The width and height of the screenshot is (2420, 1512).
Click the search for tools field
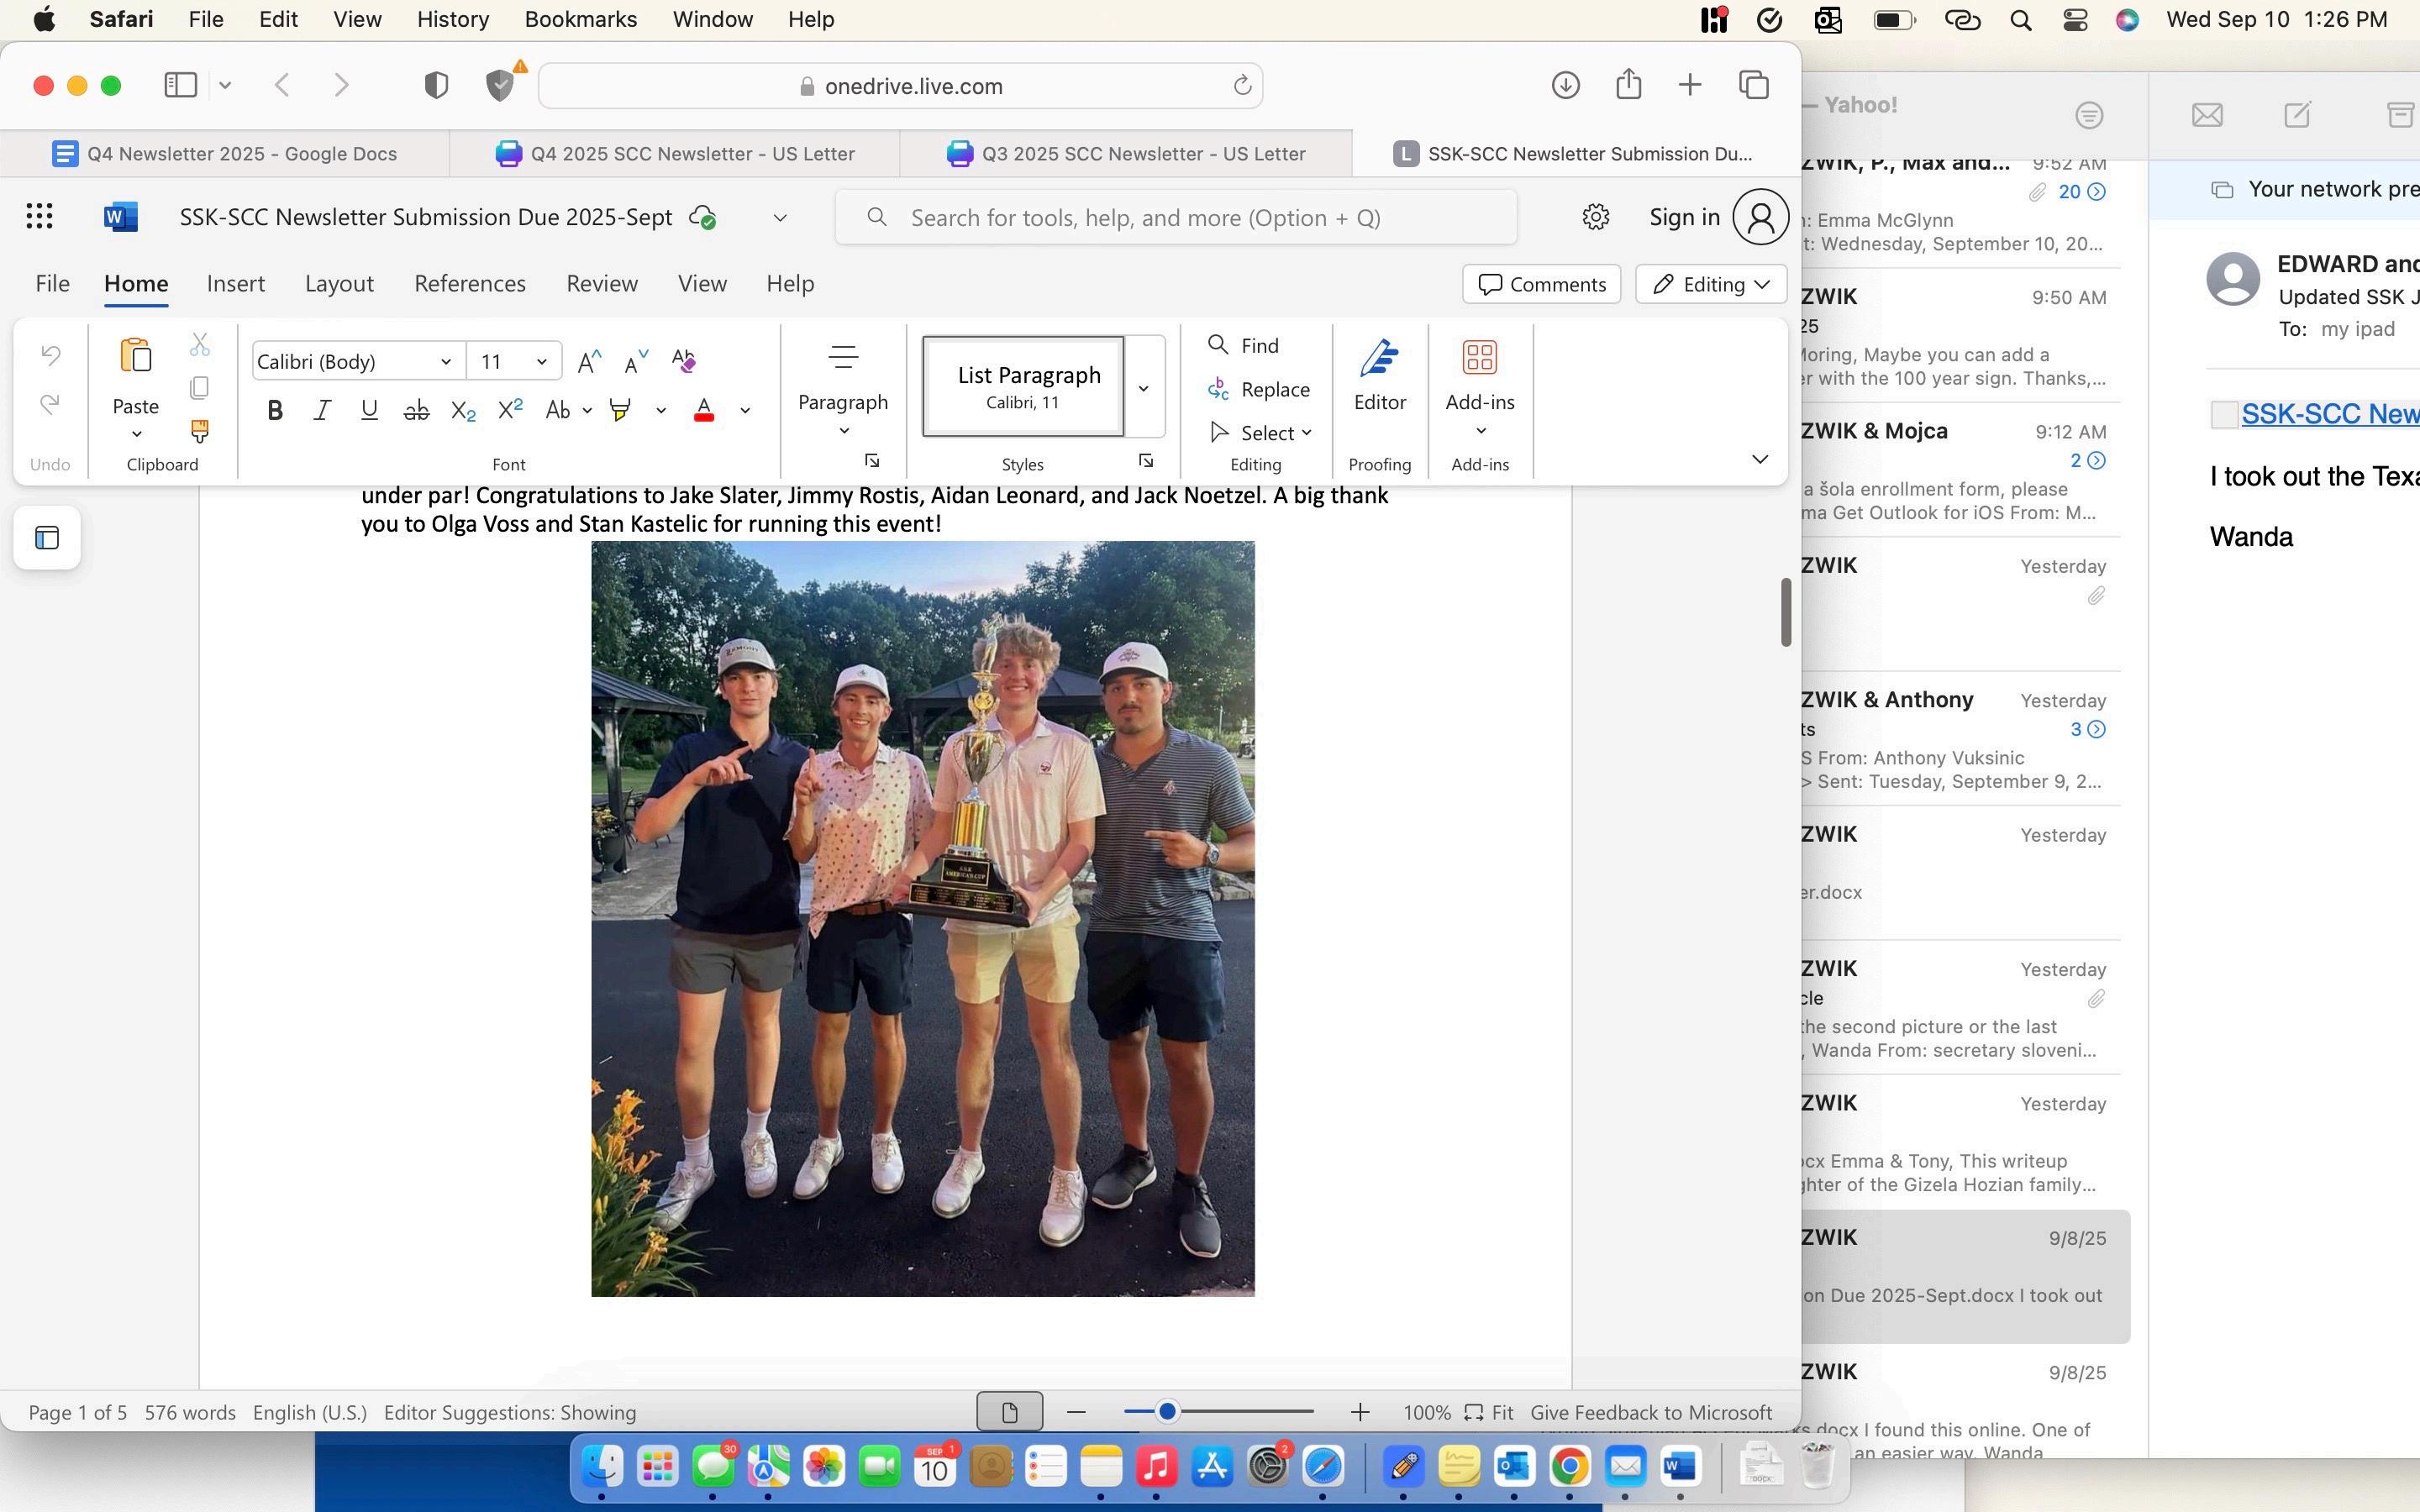click(x=1175, y=218)
